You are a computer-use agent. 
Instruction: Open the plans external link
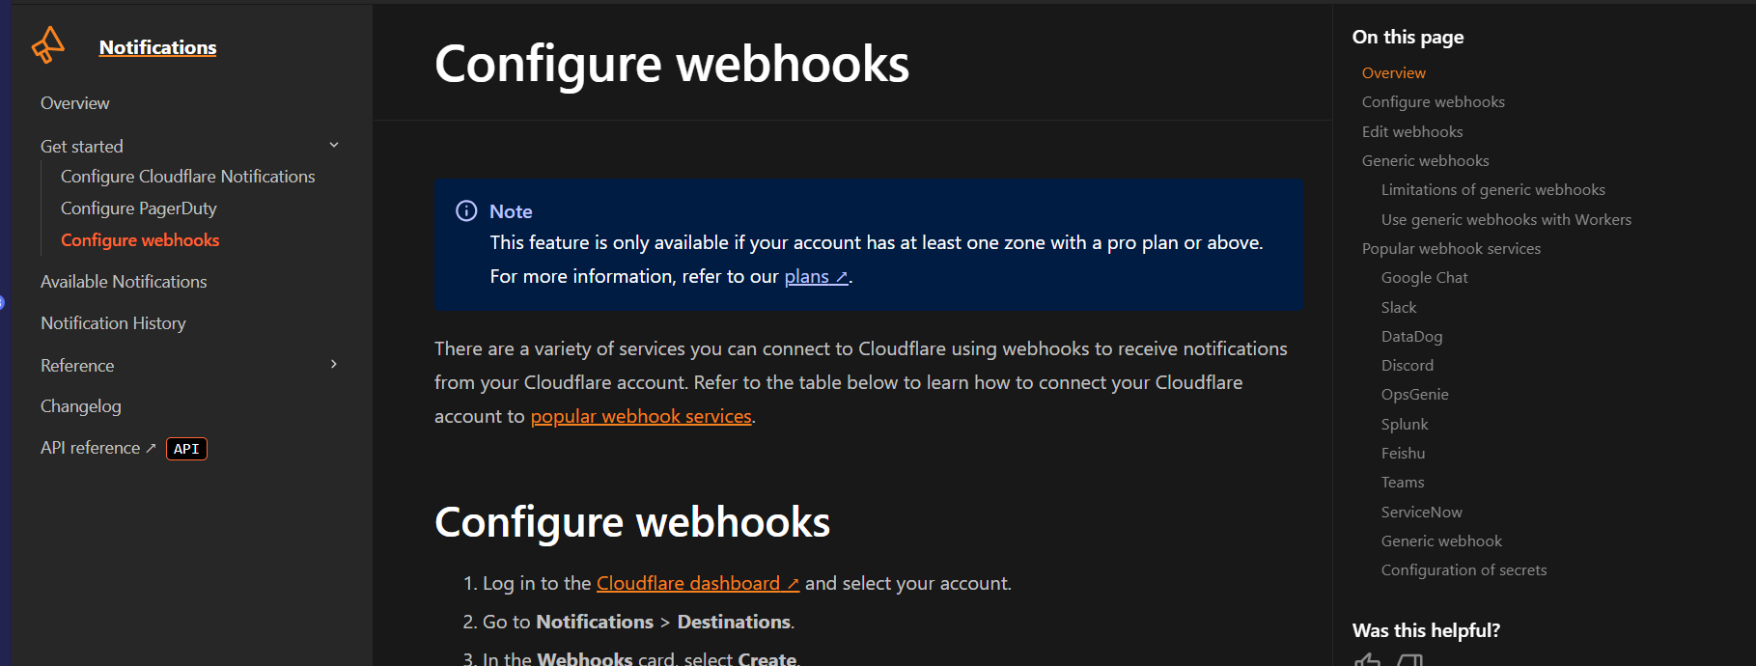tap(815, 277)
